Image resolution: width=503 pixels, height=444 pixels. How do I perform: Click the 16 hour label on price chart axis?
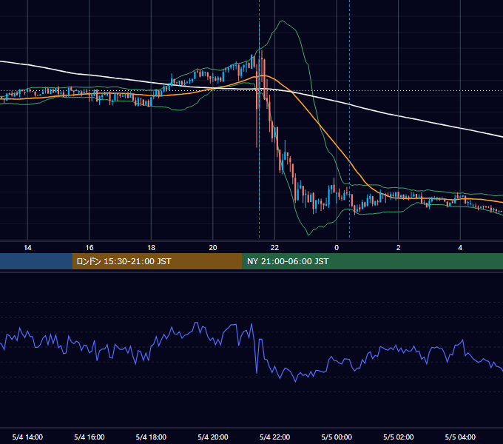coord(90,248)
